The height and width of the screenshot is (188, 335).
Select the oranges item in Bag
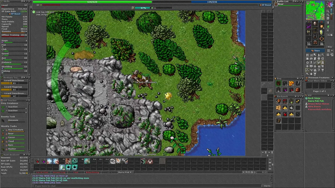(291, 84)
